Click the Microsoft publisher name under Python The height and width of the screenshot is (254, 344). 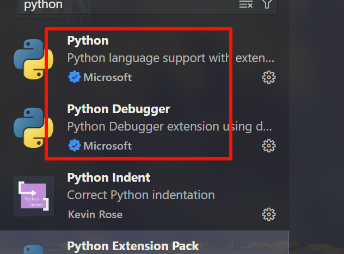tap(108, 77)
